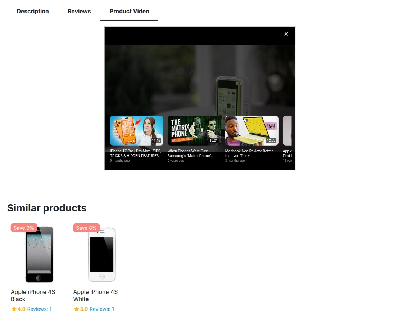403x317 pixels.
Task: Play the Macbook Neo Review video thumbnail
Action: click(x=252, y=130)
